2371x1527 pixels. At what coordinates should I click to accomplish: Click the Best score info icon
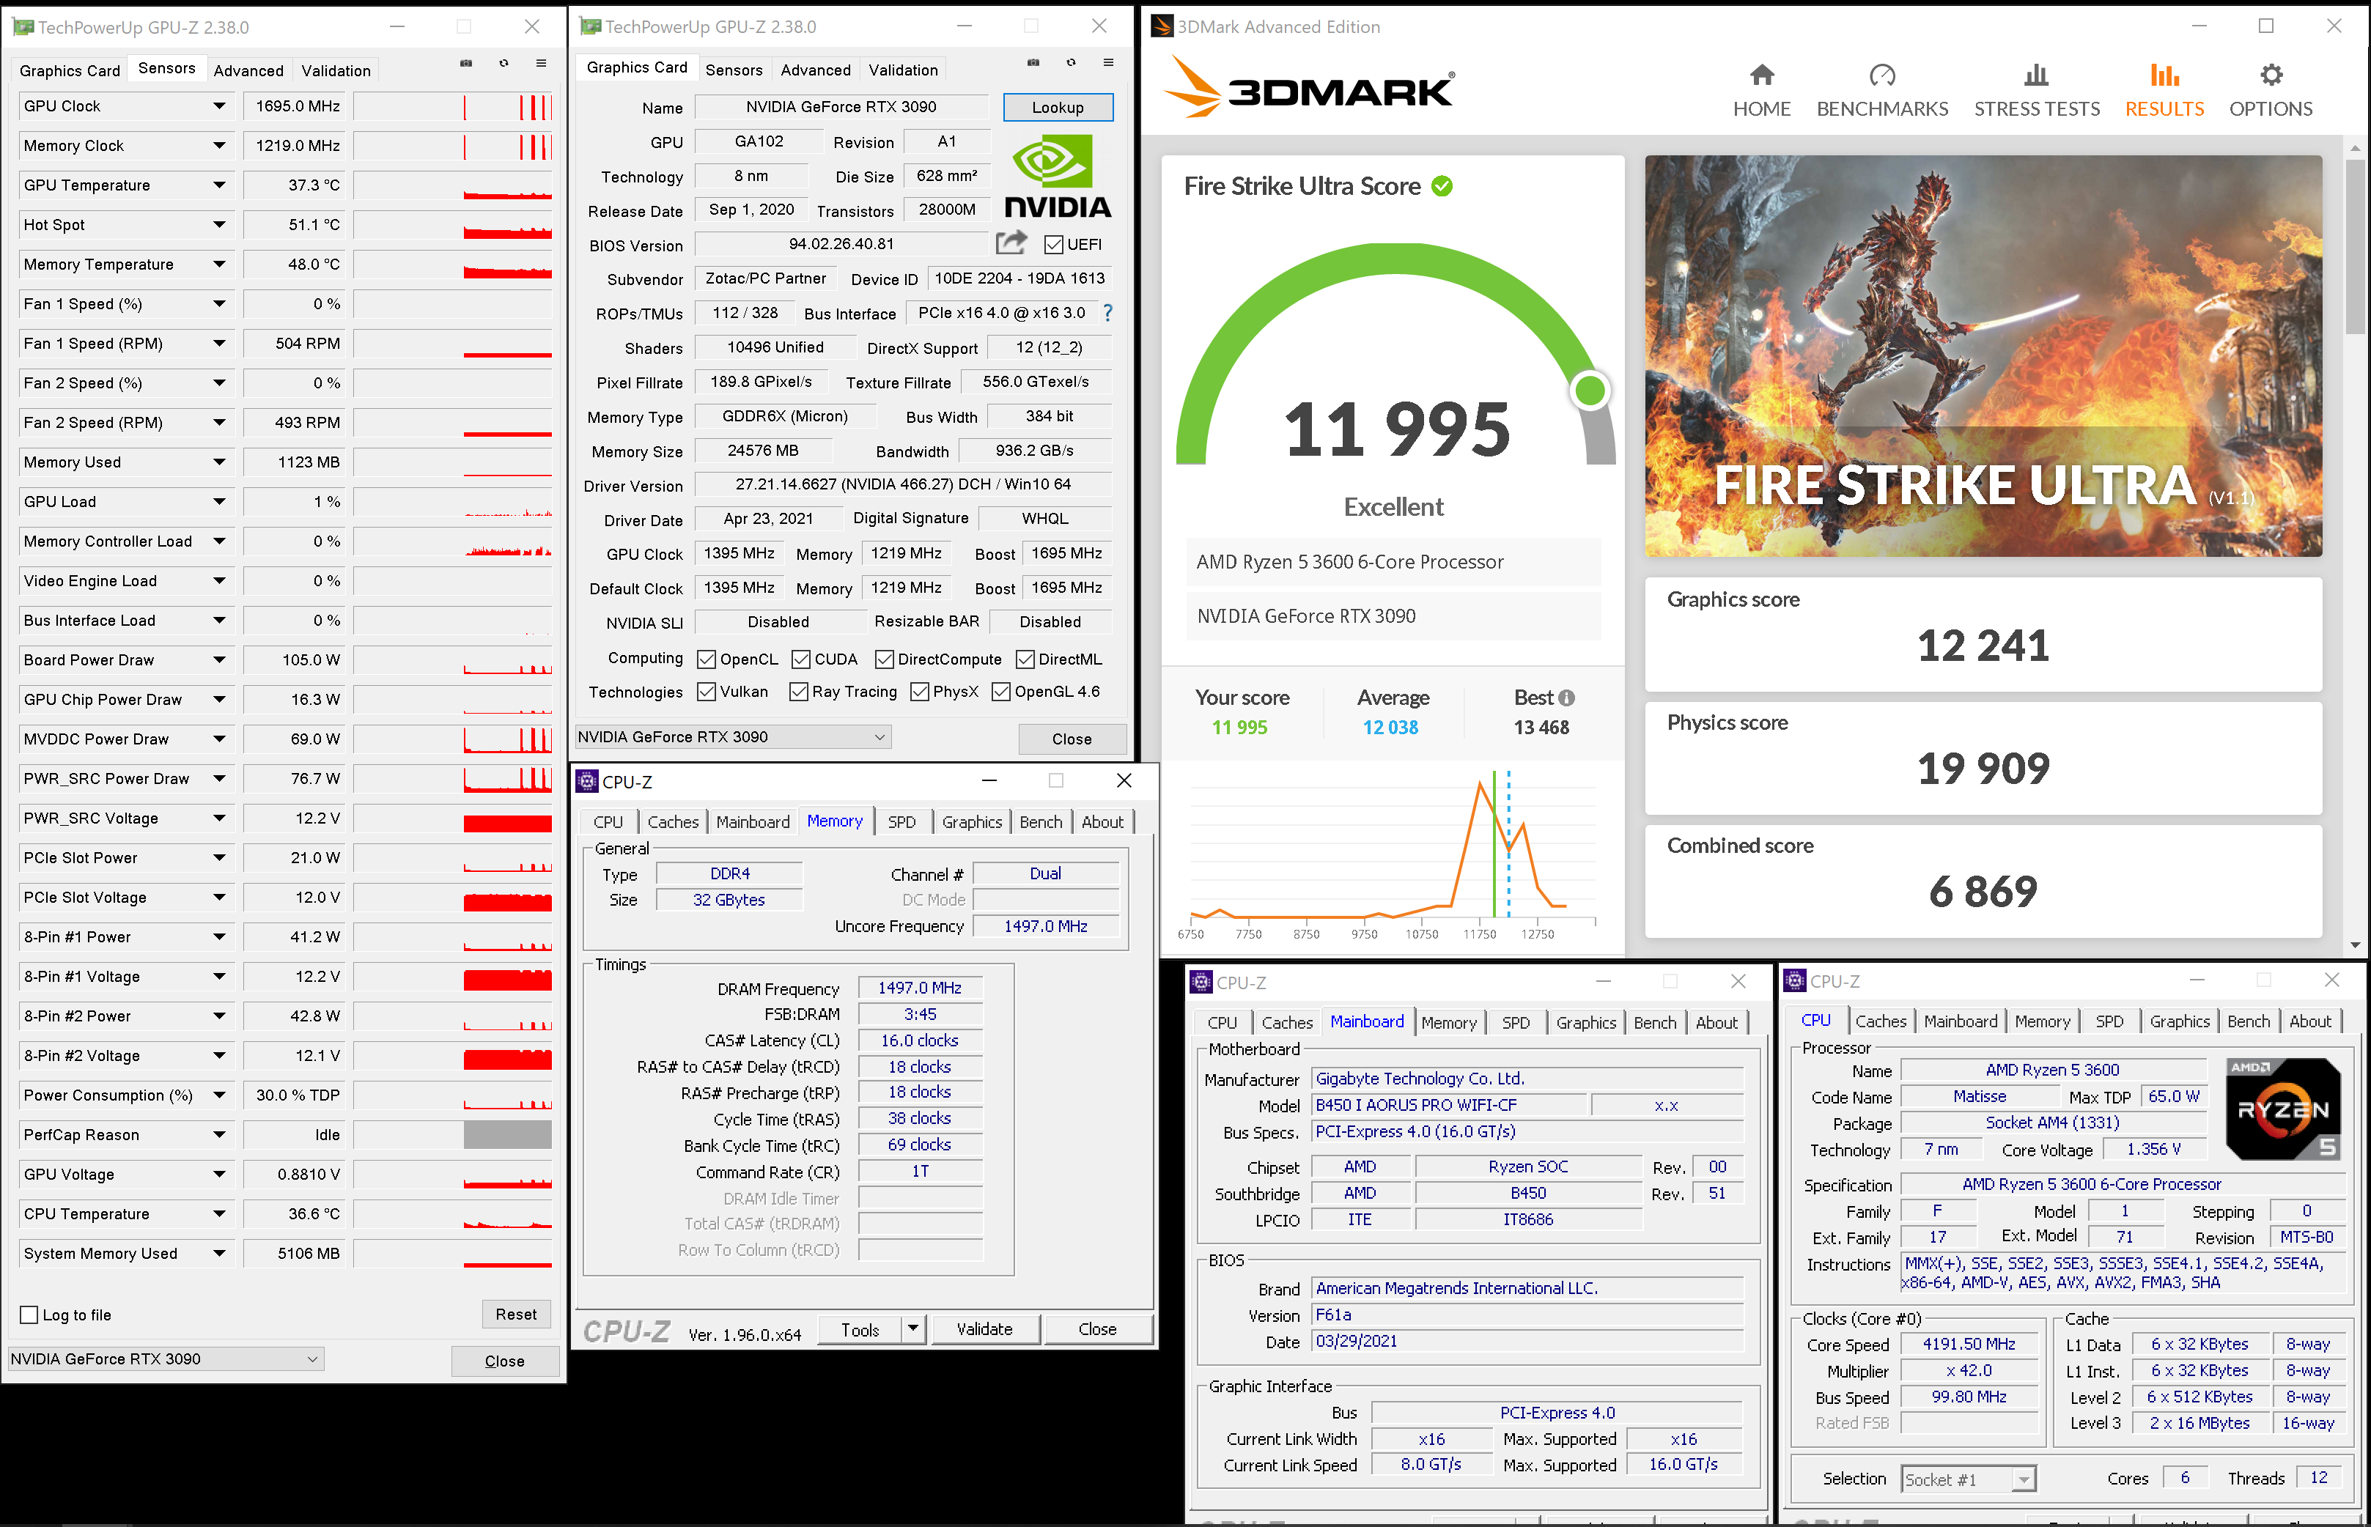pyautogui.click(x=1566, y=698)
